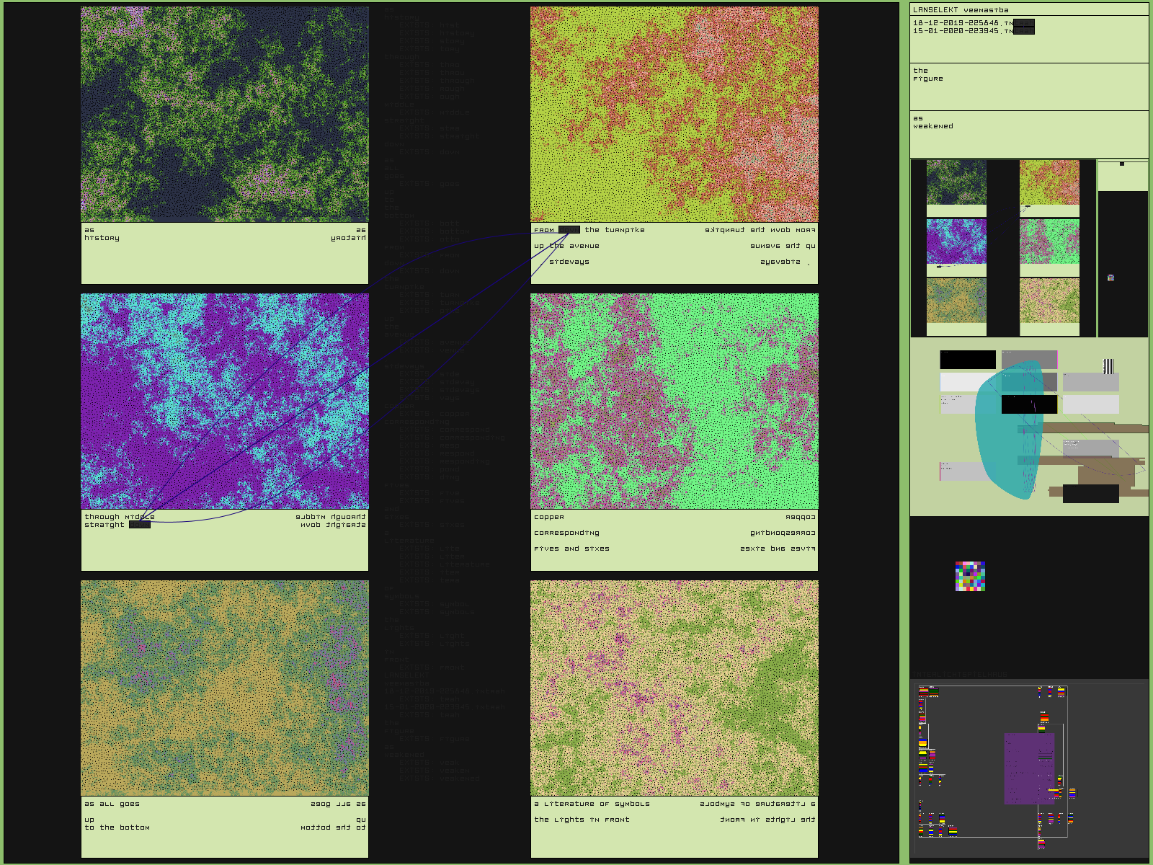1153x865 pixels.
Task: Click the small black marker atop minimap column
Action: point(1122,164)
